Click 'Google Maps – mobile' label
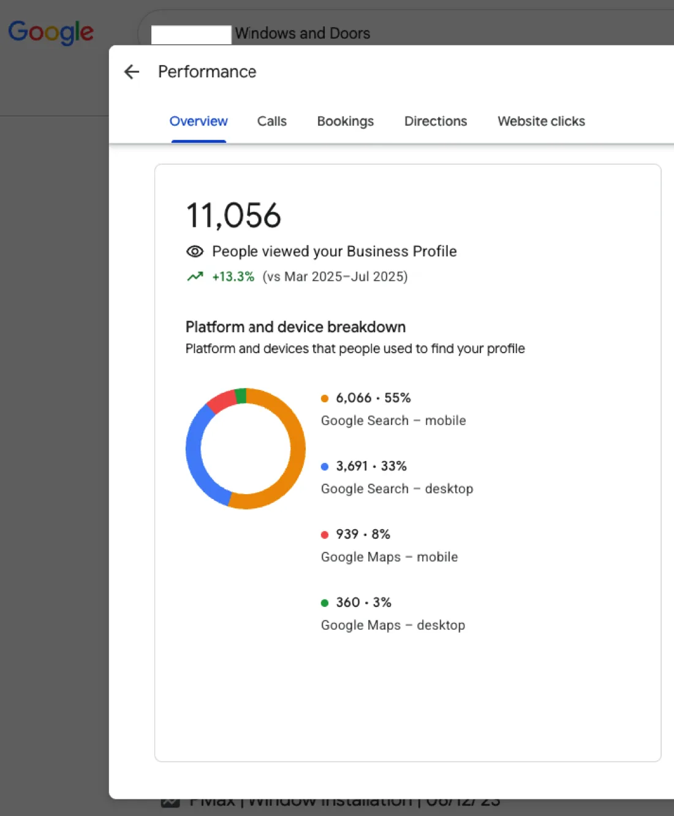 (389, 557)
